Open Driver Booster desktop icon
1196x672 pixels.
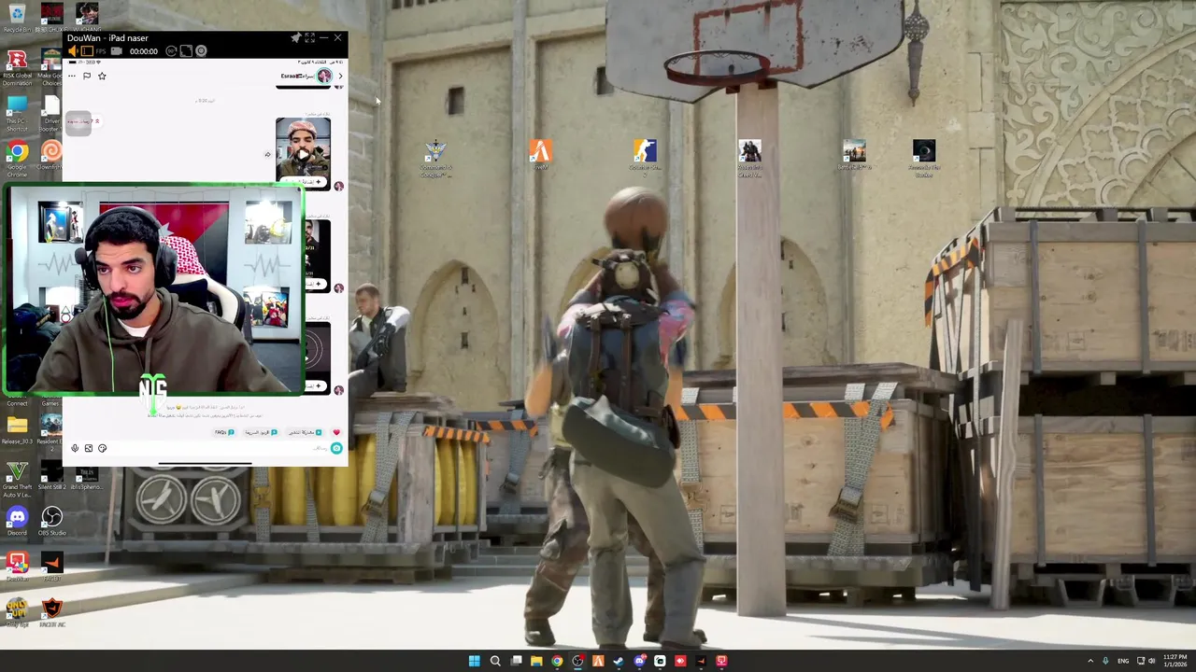click(x=51, y=114)
